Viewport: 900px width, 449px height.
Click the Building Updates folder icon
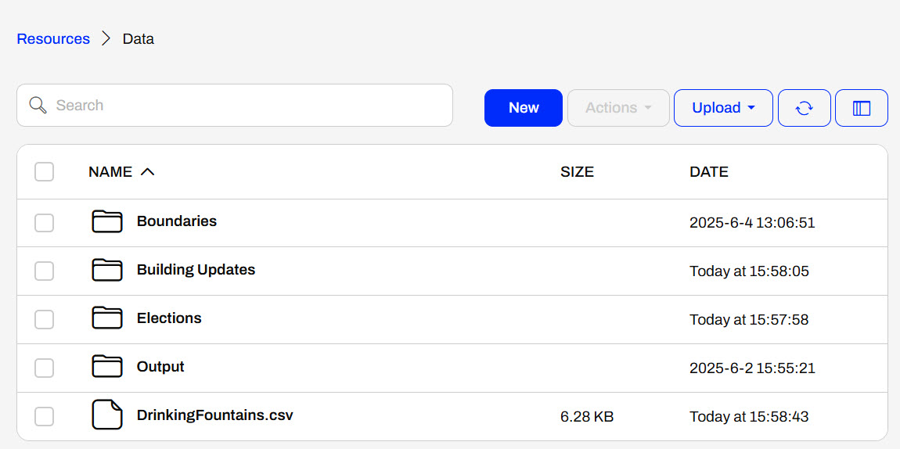click(x=107, y=271)
